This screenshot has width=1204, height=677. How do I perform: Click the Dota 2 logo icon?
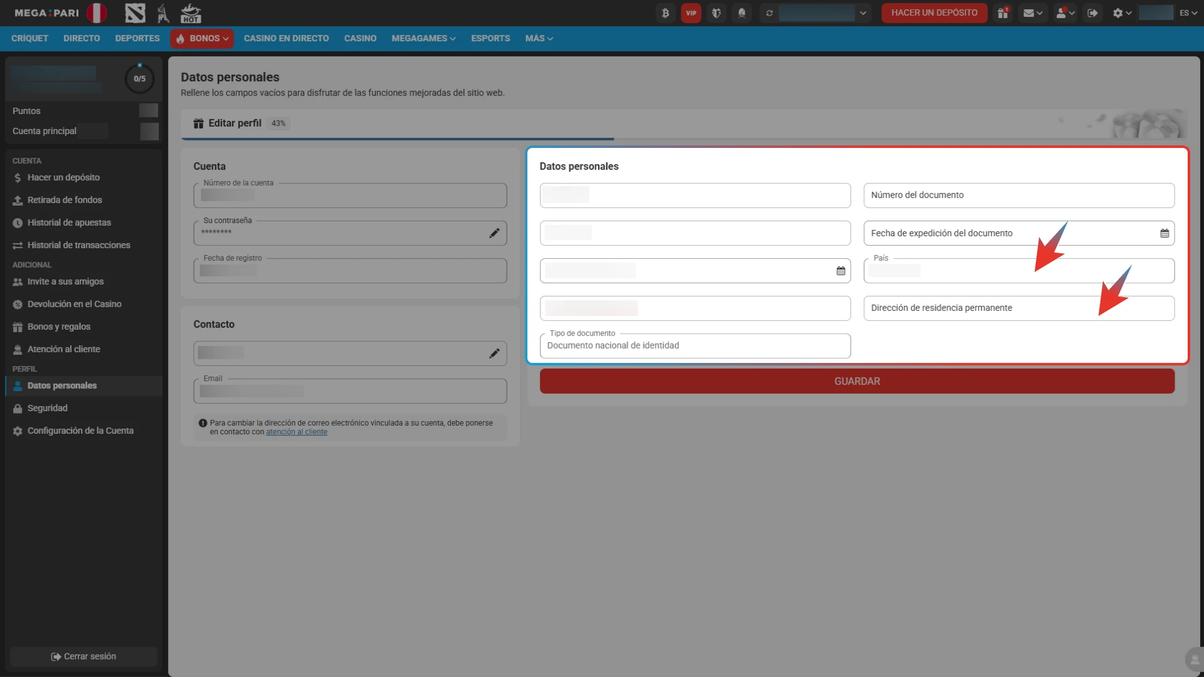(135, 13)
